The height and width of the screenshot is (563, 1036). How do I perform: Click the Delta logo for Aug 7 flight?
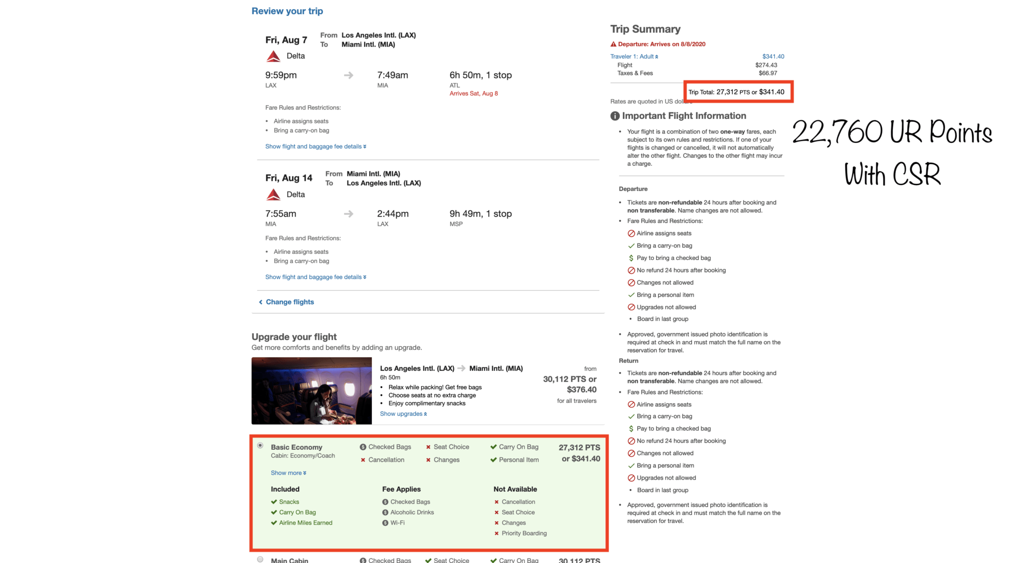pos(273,56)
